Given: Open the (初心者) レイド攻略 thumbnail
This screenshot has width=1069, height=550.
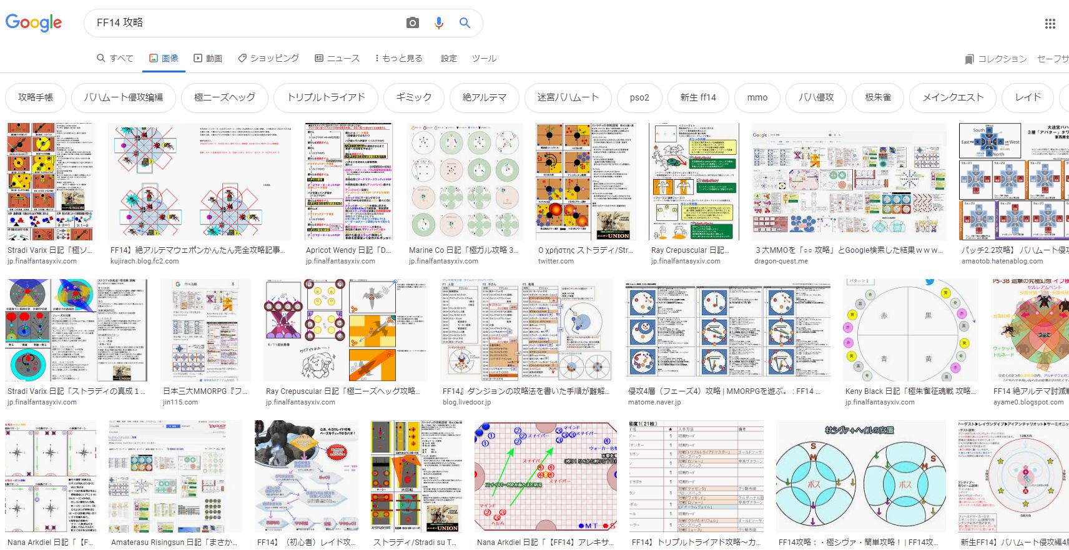Looking at the screenshot, I should [x=307, y=476].
